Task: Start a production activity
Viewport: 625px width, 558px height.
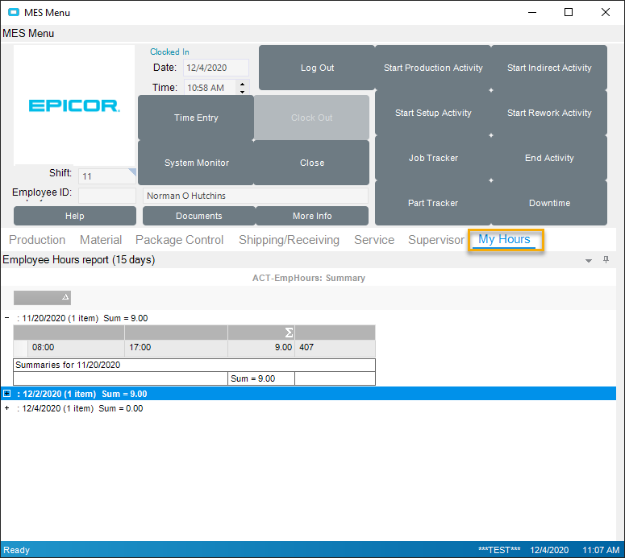Action: (x=433, y=68)
